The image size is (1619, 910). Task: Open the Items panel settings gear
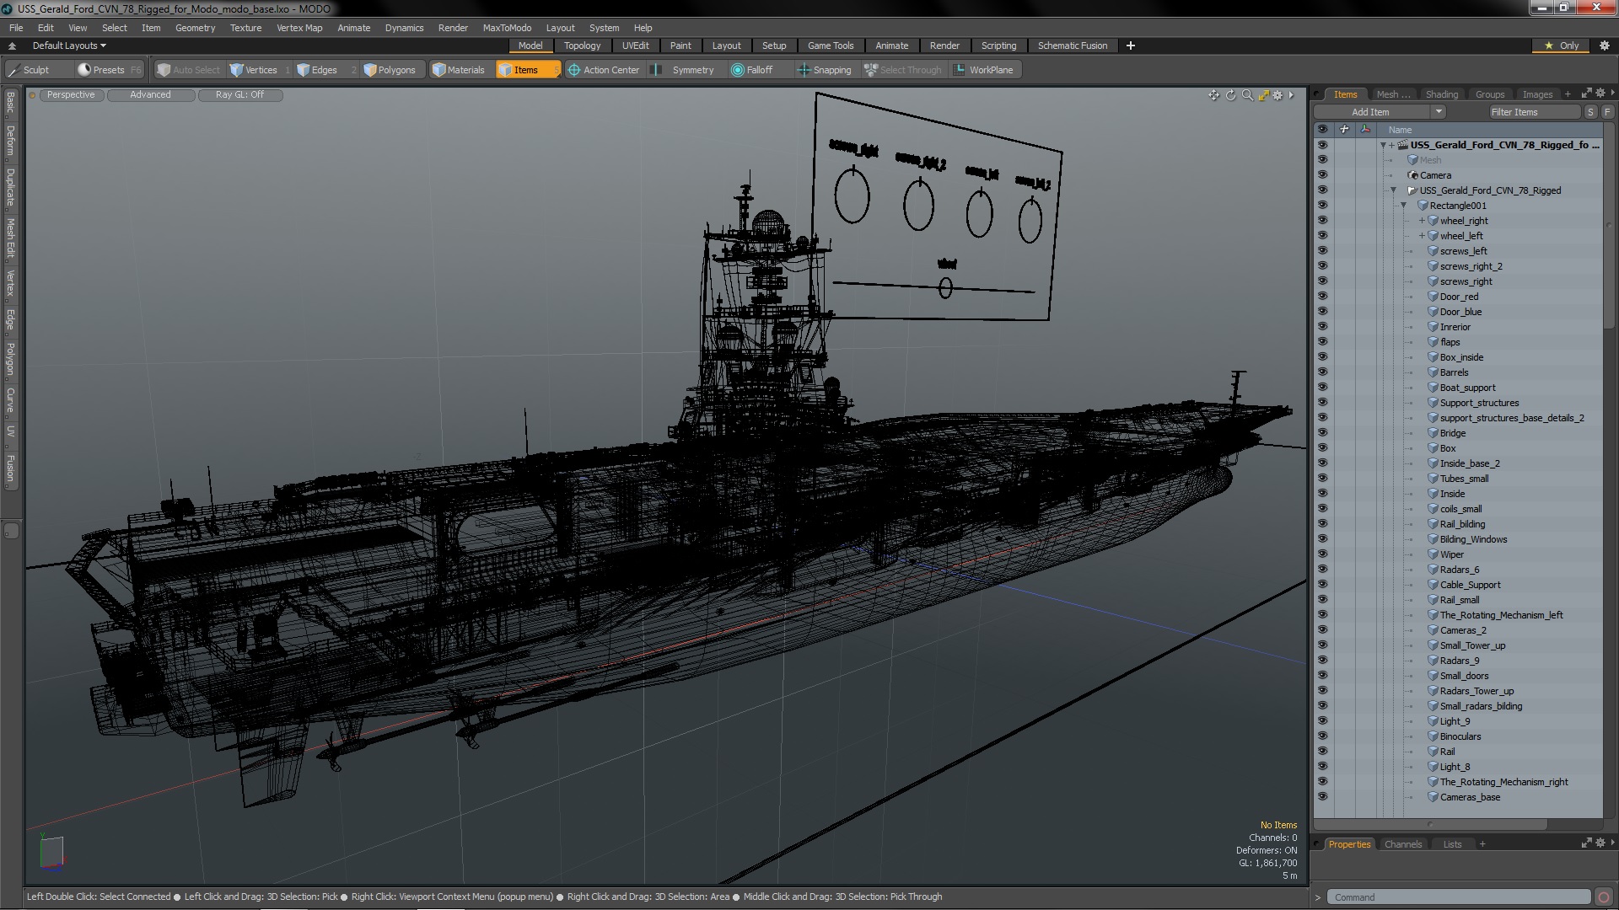coord(1600,94)
